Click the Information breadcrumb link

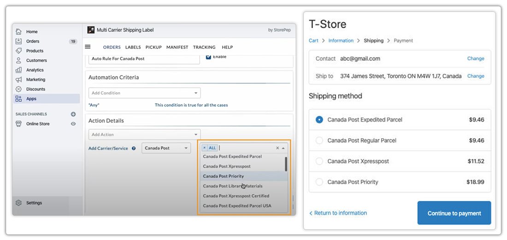coord(341,41)
